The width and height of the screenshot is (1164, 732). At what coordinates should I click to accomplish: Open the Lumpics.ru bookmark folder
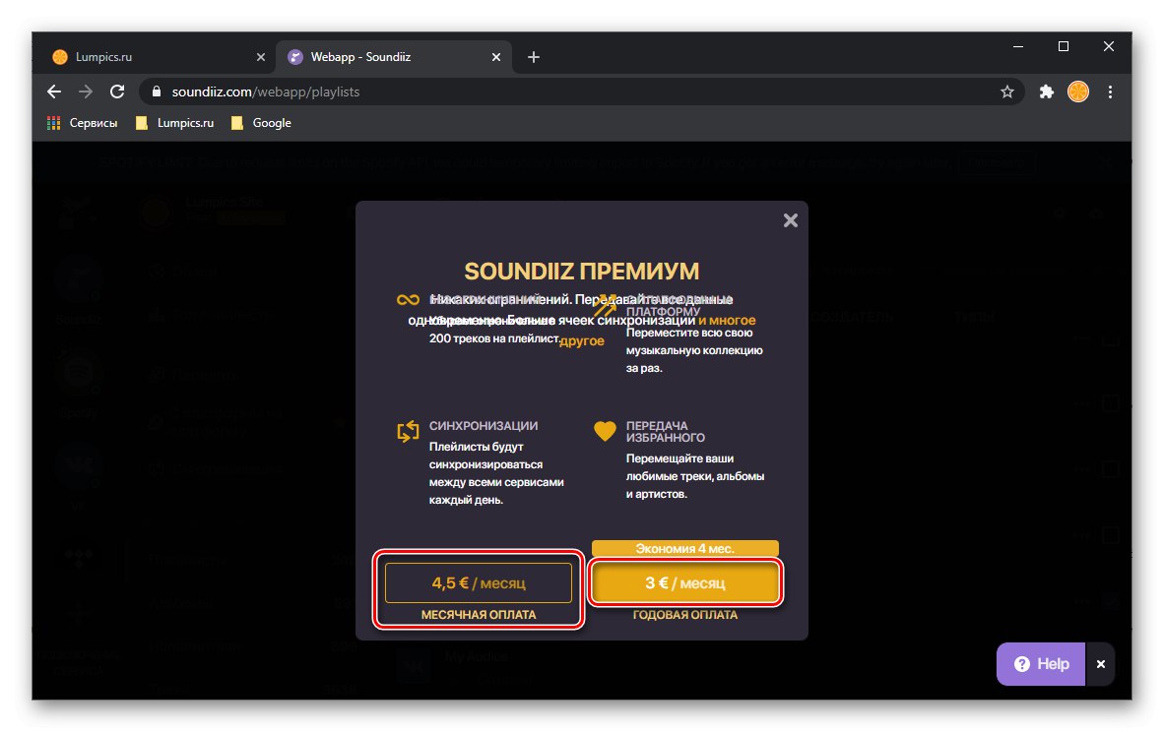175,123
